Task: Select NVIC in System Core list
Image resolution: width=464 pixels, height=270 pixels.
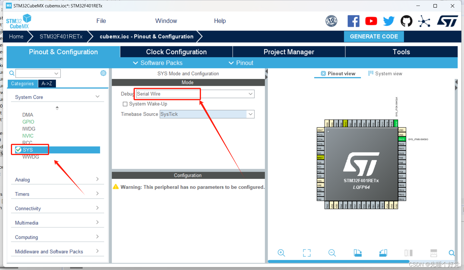Action: pos(28,136)
